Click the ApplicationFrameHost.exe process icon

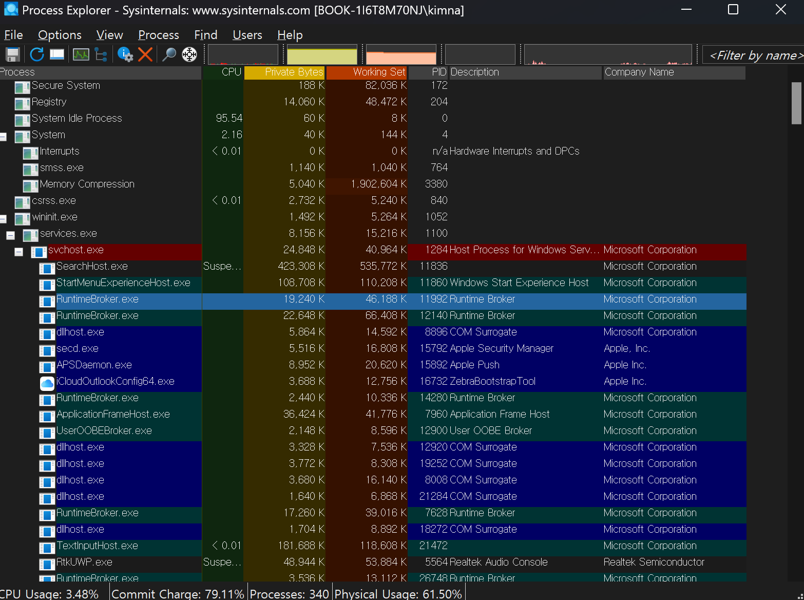(47, 416)
